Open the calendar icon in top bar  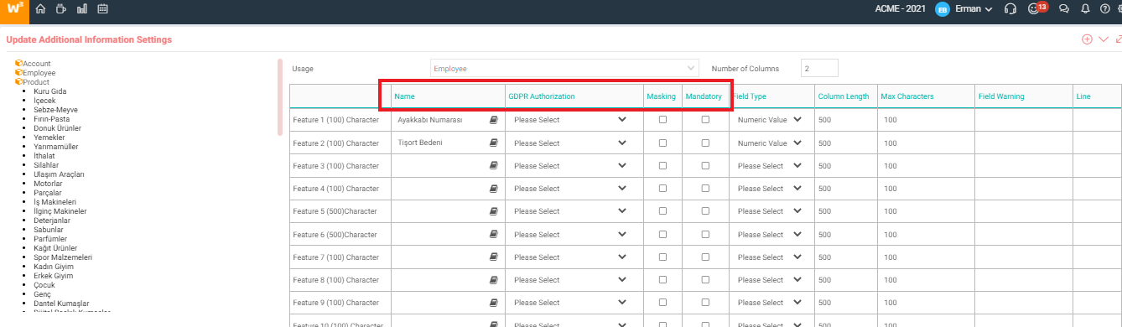(x=103, y=9)
